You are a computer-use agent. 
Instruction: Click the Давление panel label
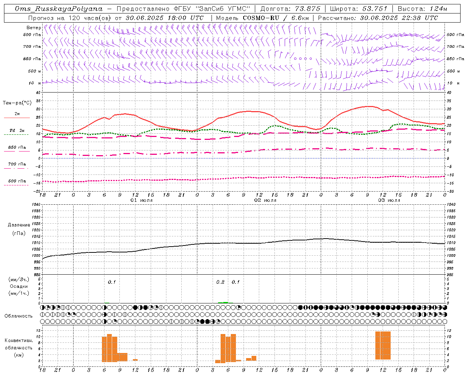[19, 225]
